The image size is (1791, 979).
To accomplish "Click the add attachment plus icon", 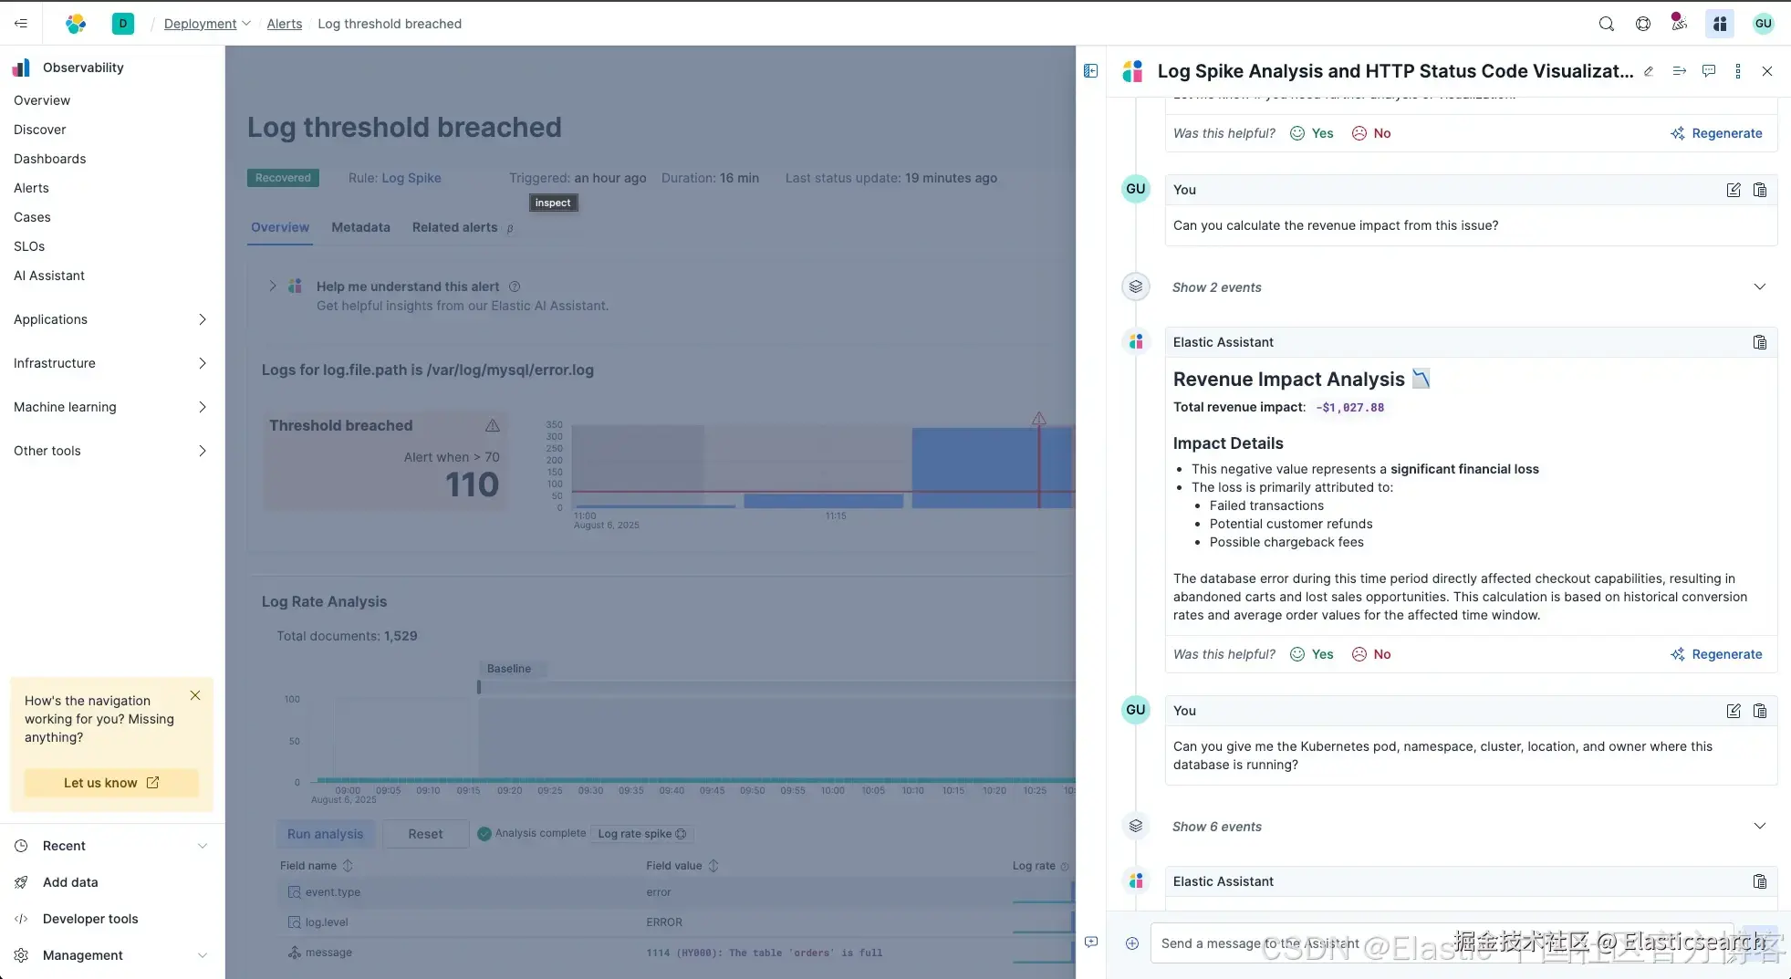I will [x=1132, y=943].
